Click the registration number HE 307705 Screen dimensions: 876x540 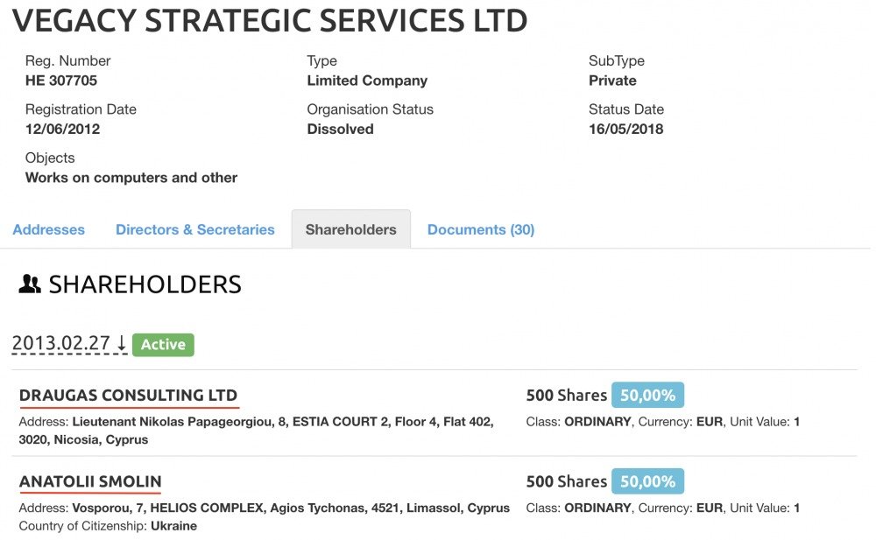(61, 81)
